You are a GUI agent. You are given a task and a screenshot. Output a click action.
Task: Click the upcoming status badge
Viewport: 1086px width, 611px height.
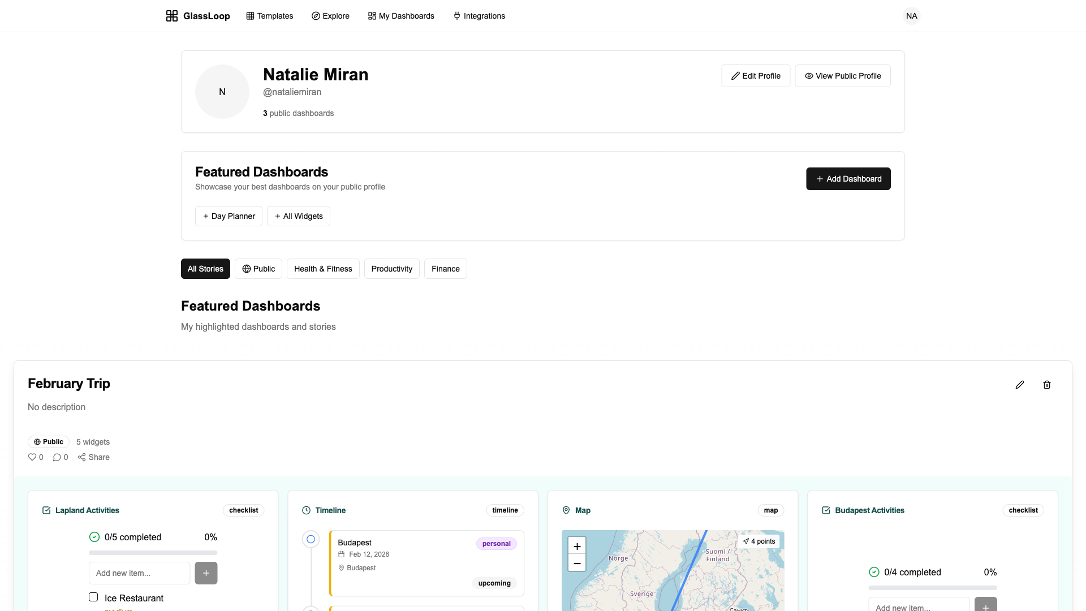(x=494, y=583)
